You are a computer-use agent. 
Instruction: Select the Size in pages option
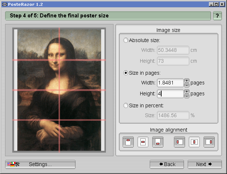coord(125,73)
